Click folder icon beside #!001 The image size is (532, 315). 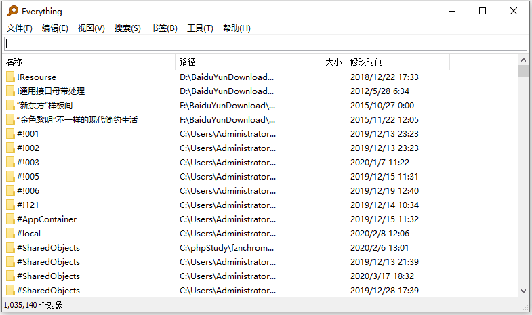pyautogui.click(x=10, y=134)
